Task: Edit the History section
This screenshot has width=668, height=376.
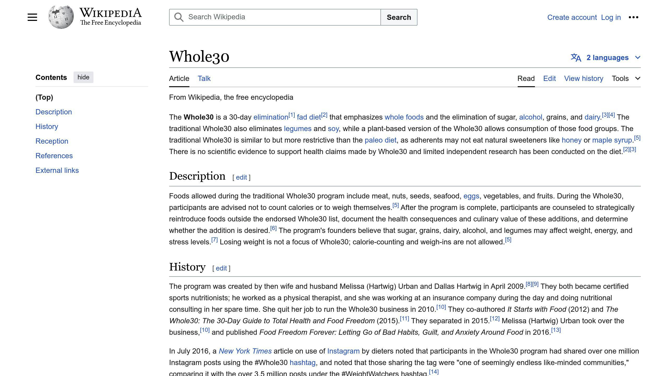Action: [x=221, y=268]
